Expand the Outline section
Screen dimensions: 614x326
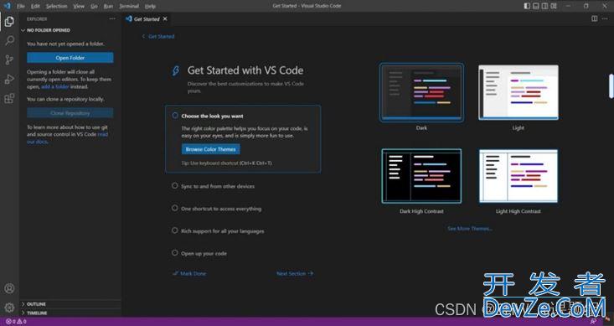click(70, 304)
